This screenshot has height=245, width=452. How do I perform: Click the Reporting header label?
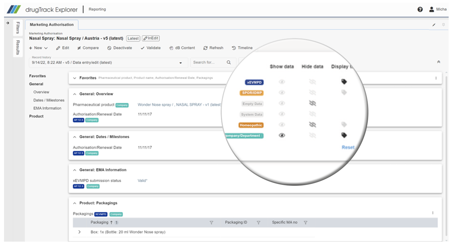click(x=97, y=9)
